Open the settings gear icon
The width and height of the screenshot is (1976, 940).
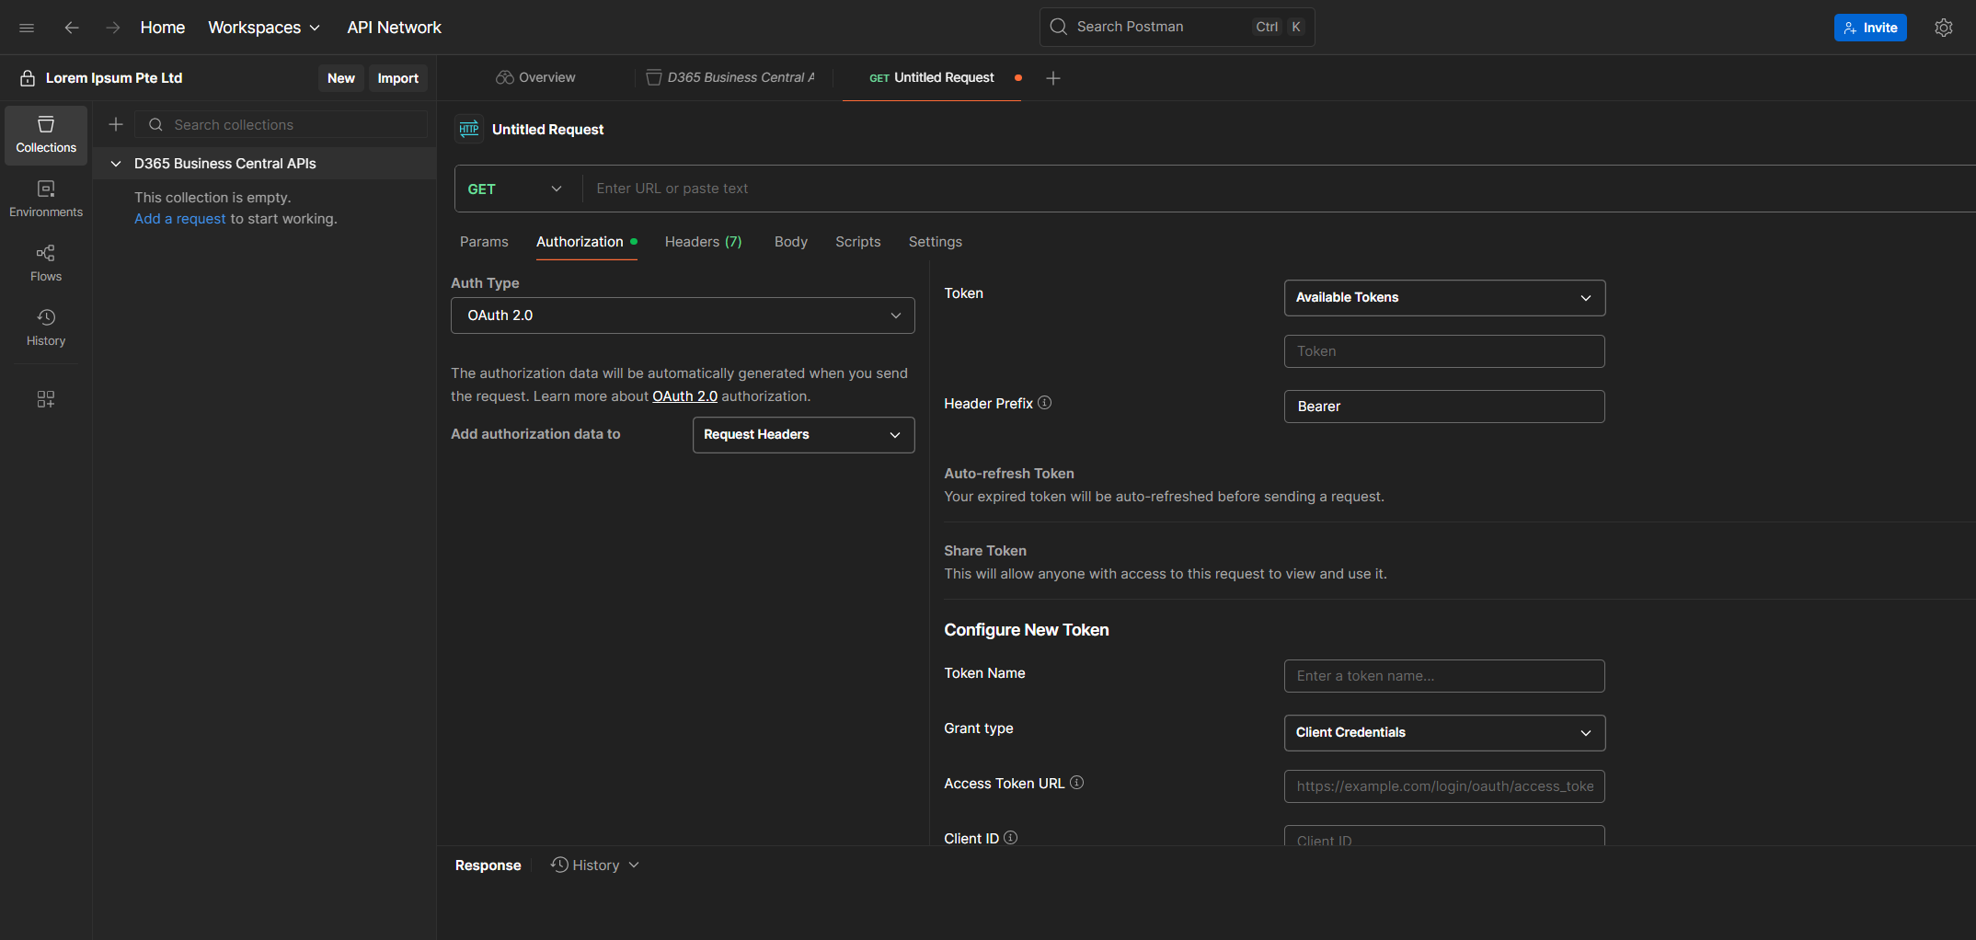click(x=1943, y=28)
